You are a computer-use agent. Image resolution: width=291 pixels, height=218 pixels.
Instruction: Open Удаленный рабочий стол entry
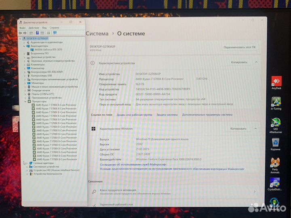point(174,204)
